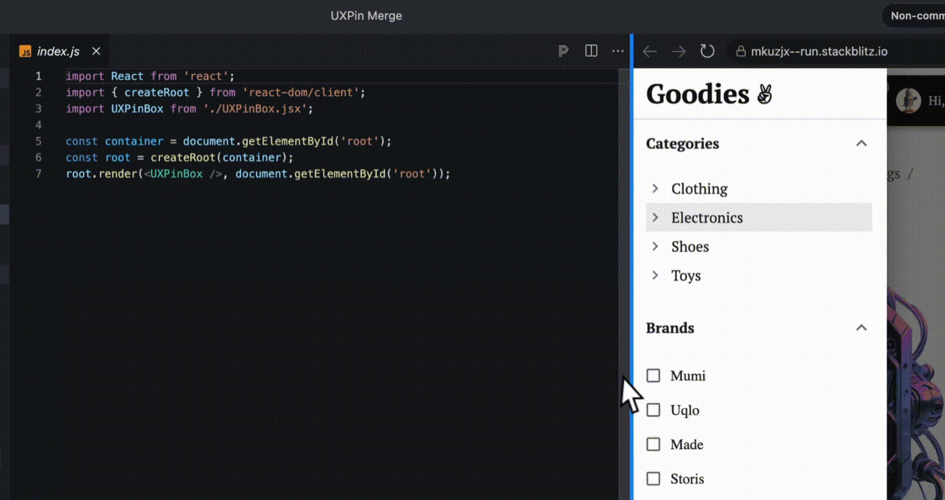Open the editor more actions ellipsis
This screenshot has width=945, height=500.
click(x=617, y=51)
